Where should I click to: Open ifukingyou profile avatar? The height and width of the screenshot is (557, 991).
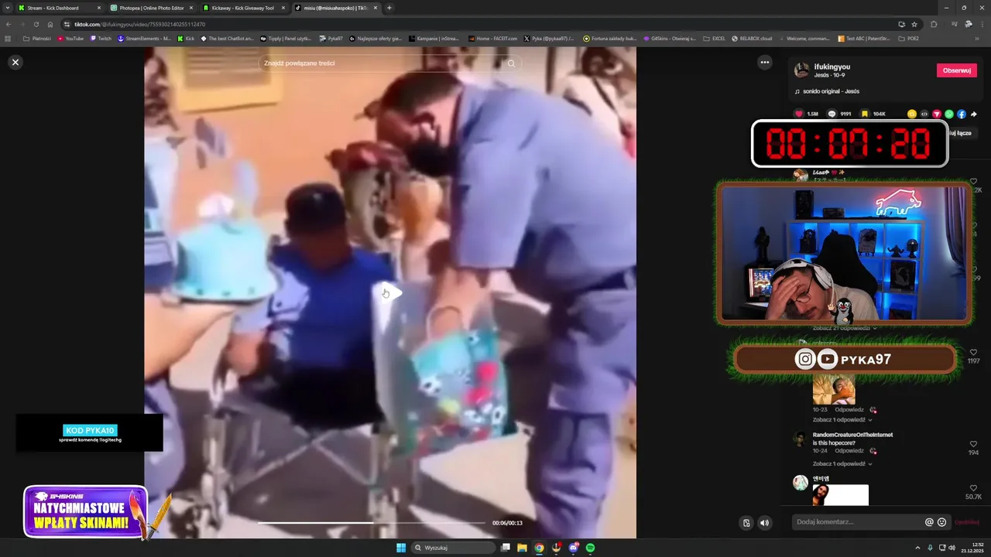(x=802, y=70)
